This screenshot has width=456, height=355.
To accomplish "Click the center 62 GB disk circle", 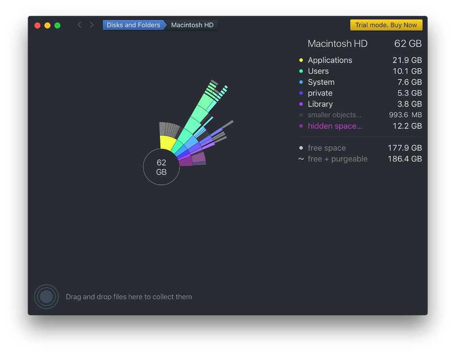I will [x=161, y=167].
